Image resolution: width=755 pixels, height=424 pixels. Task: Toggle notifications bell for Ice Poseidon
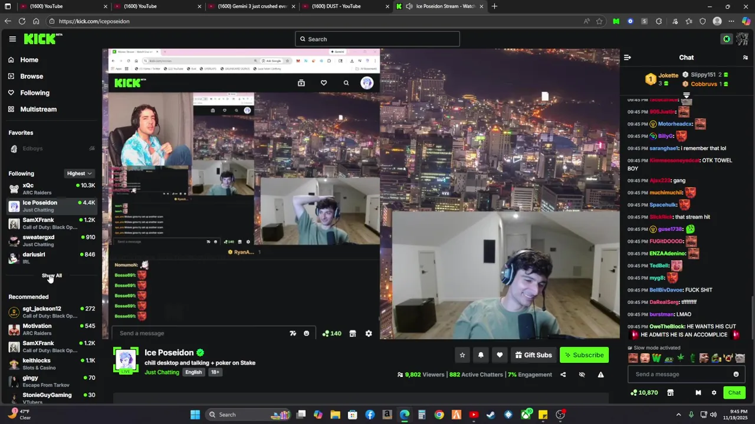click(x=481, y=355)
